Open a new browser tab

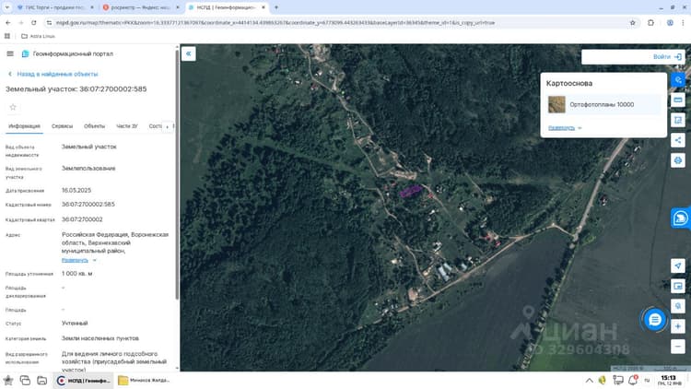[x=276, y=7]
